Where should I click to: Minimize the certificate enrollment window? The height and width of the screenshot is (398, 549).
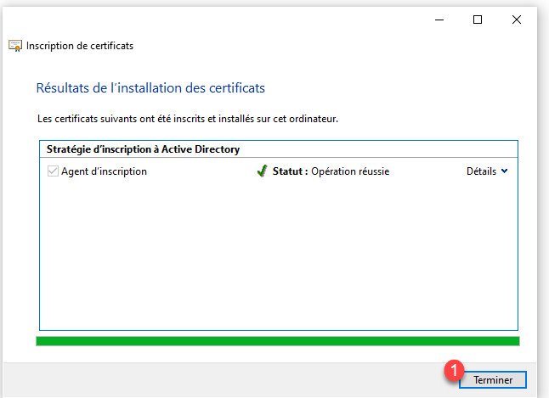click(x=439, y=20)
